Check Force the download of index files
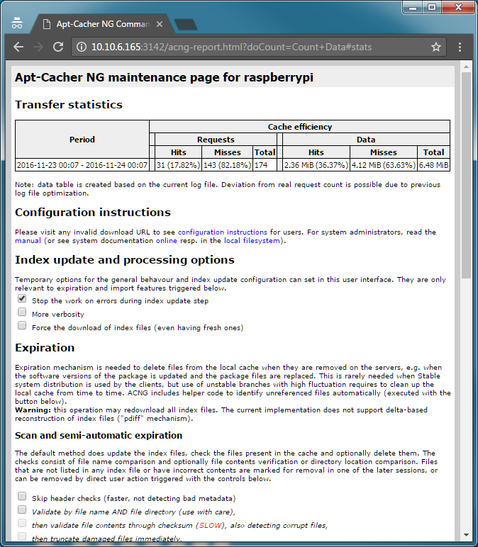The width and height of the screenshot is (478, 547). (x=22, y=325)
